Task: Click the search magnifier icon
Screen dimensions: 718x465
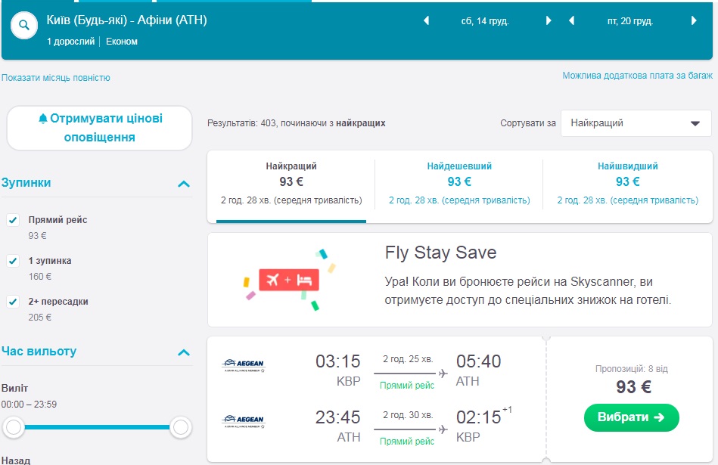Action: tap(24, 25)
